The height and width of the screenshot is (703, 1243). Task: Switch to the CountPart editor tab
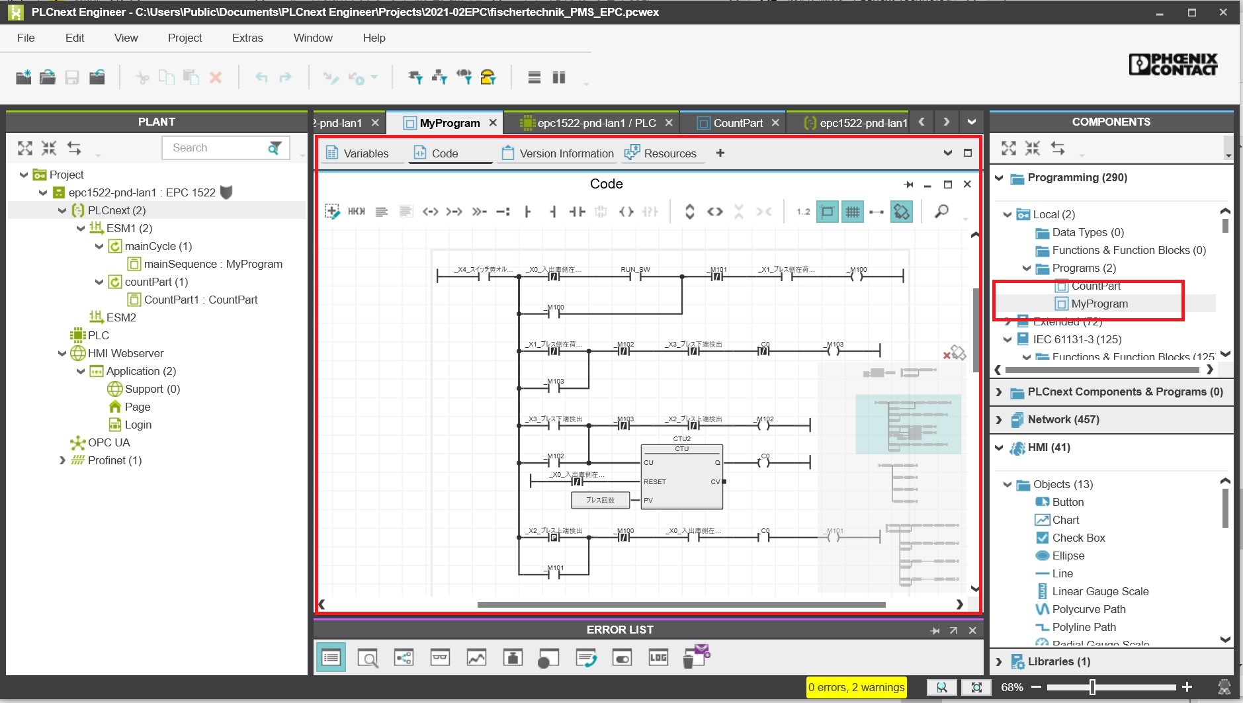click(x=737, y=123)
